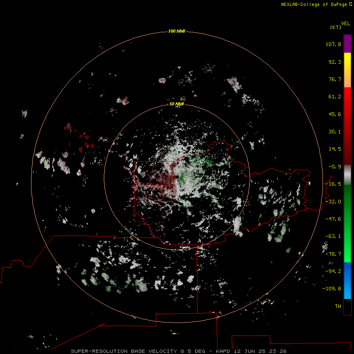Click the green segment of the color bar
The width and height of the screenshot is (354, 354).
tap(347, 223)
